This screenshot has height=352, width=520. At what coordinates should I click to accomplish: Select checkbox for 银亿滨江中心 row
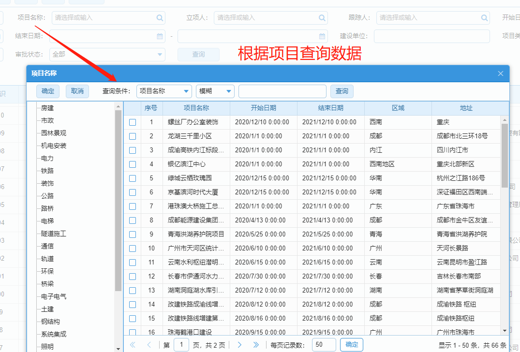(133, 164)
